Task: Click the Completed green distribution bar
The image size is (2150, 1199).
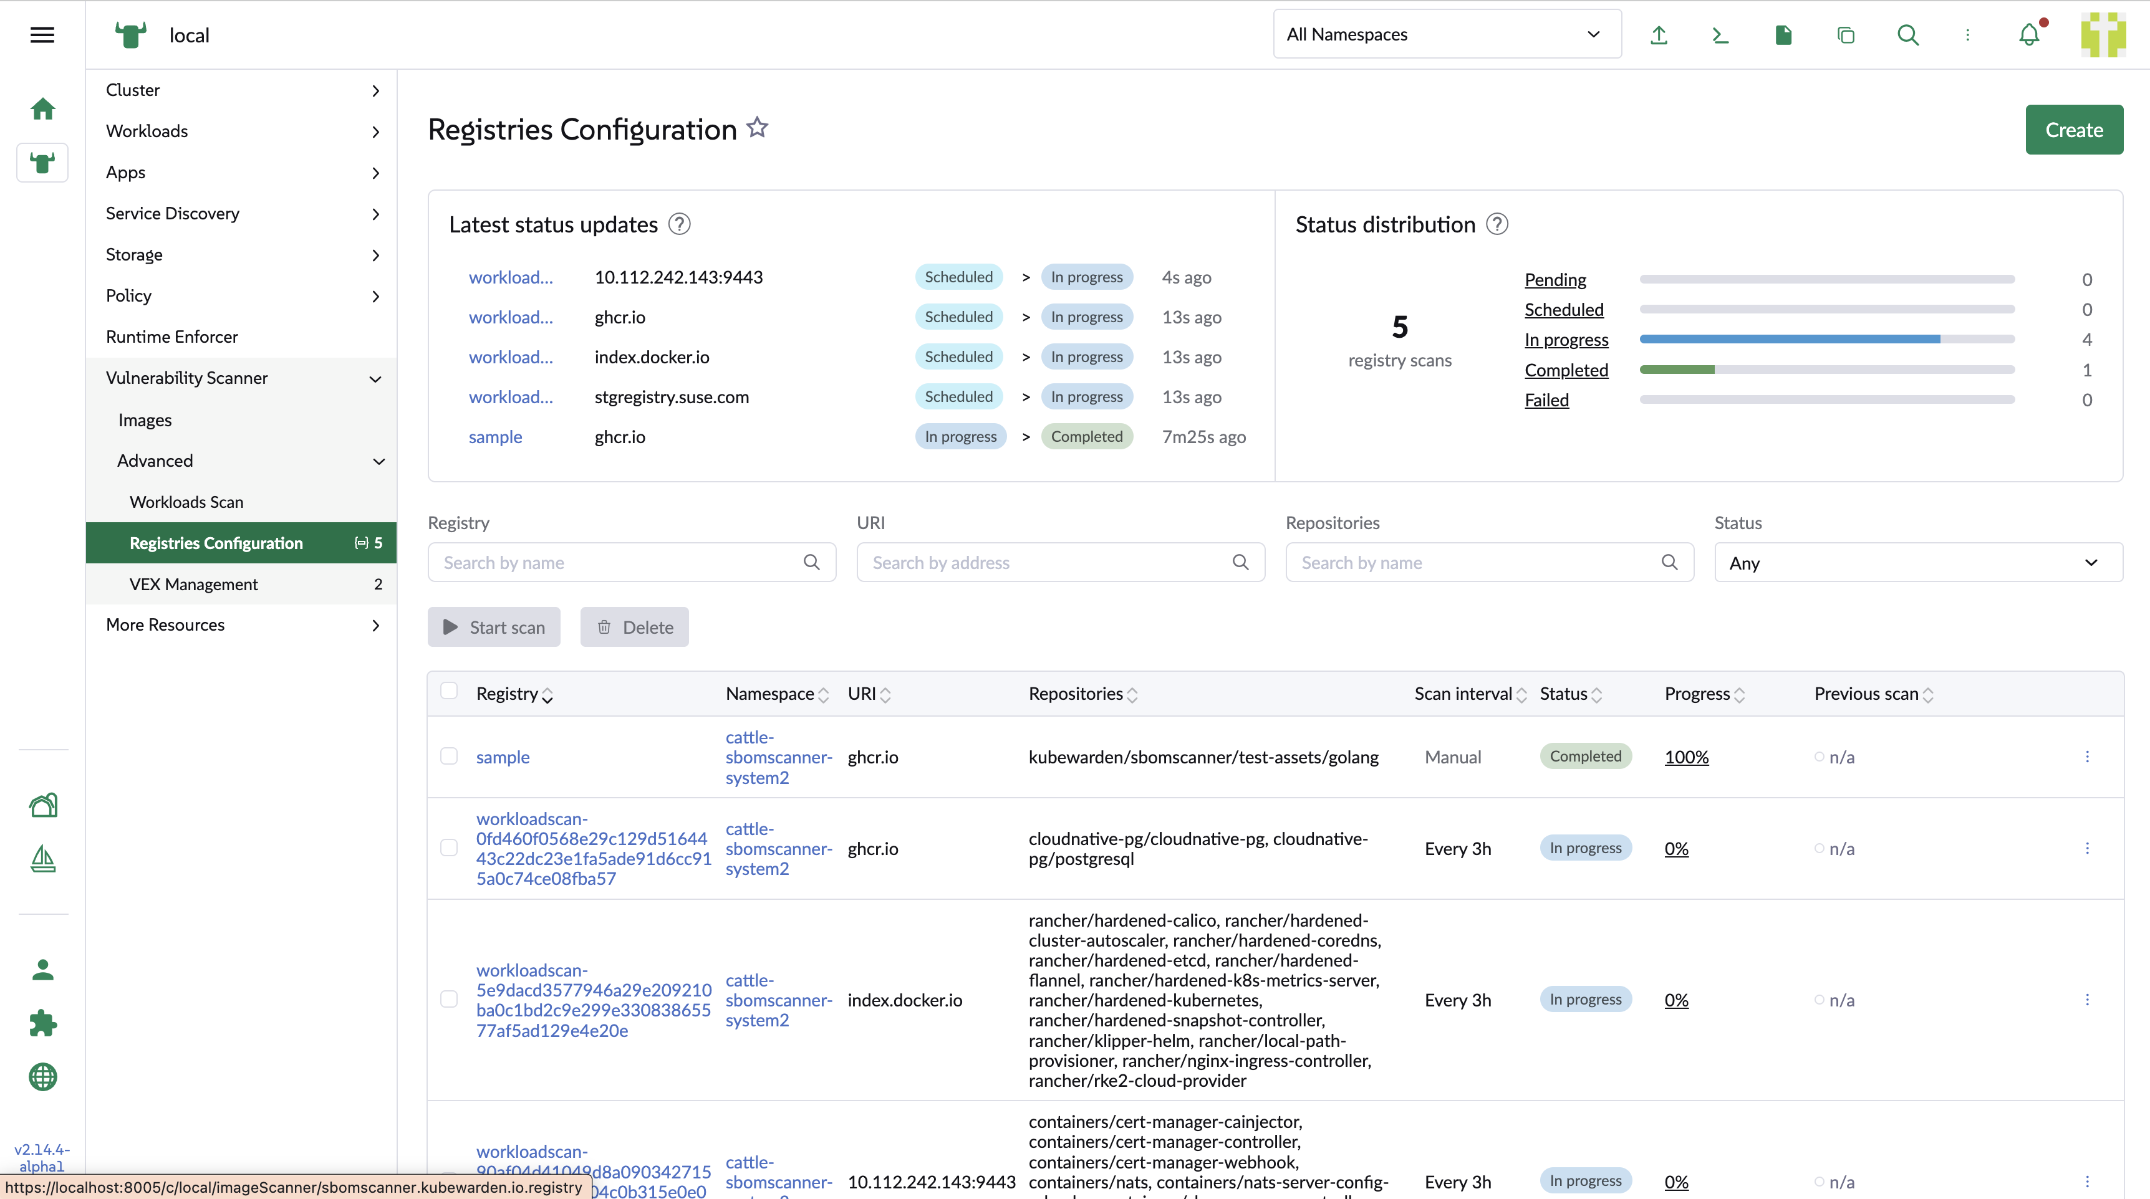Action: click(1677, 370)
